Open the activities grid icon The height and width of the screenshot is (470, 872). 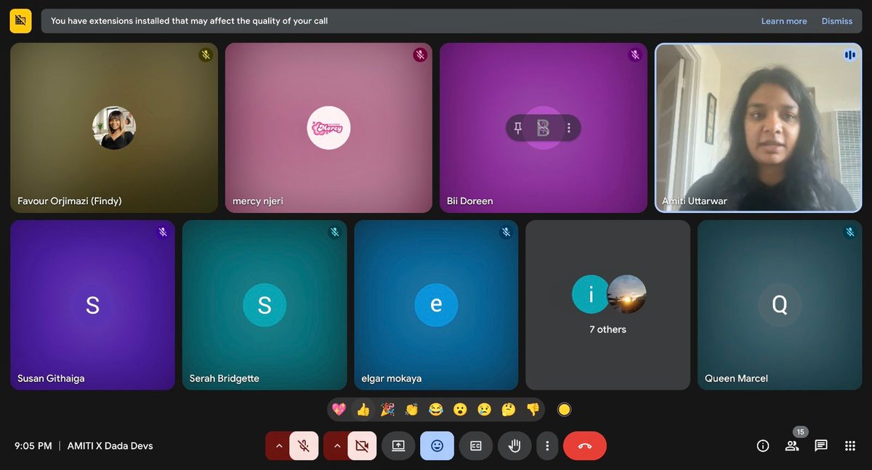click(850, 446)
